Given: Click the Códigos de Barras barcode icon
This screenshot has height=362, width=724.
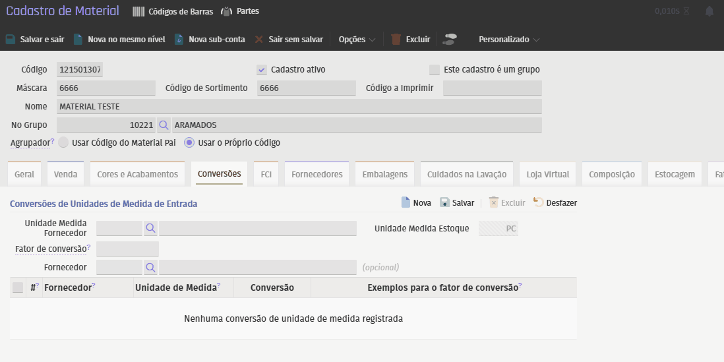Looking at the screenshot, I should 138,11.
